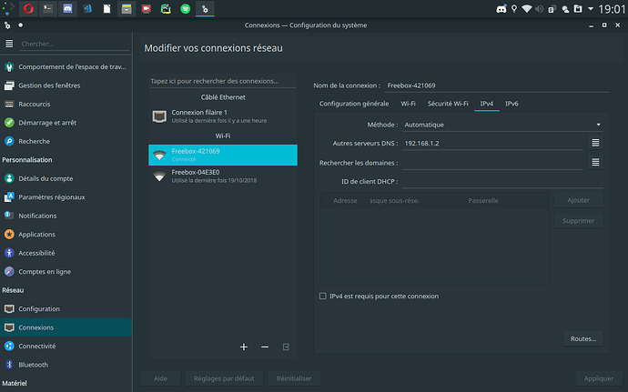
Task: Select Connexions in the sidebar
Action: click(x=66, y=327)
